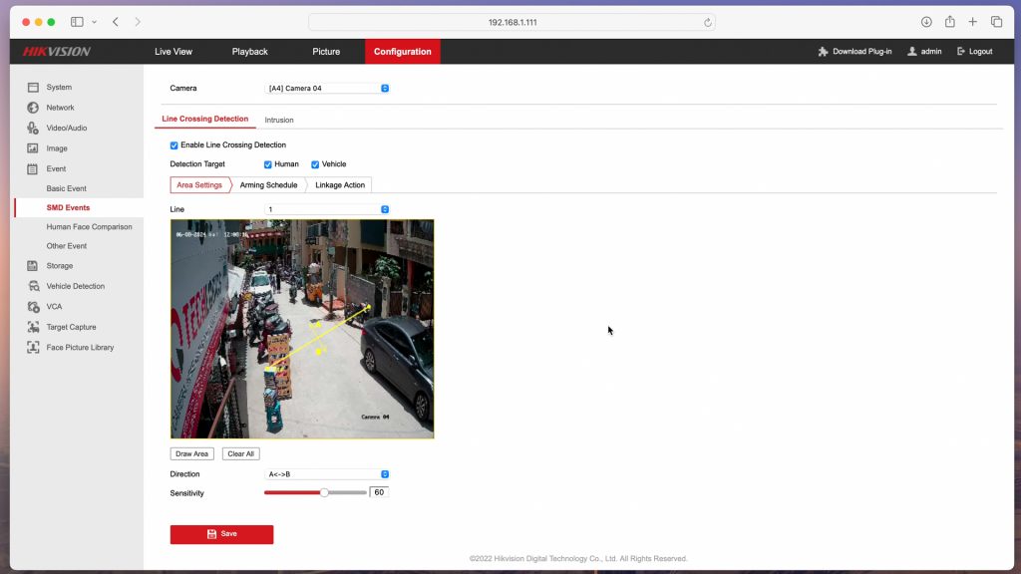Image resolution: width=1021 pixels, height=574 pixels.
Task: Uncheck the Vehicle detection target
Action: pos(315,164)
